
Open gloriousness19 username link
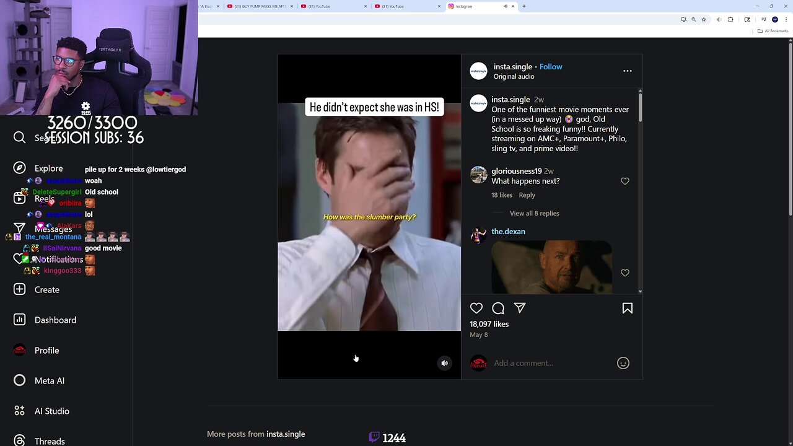516,171
